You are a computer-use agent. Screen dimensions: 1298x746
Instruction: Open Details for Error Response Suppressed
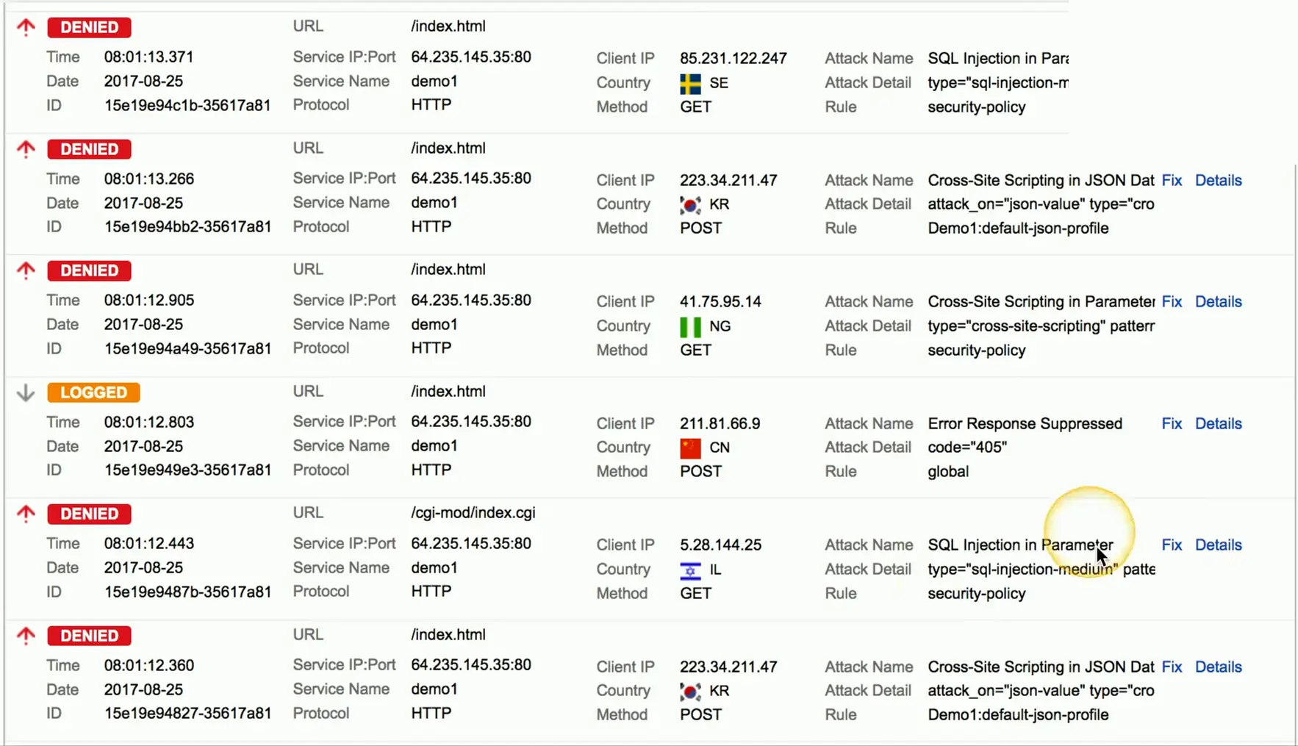pos(1218,423)
